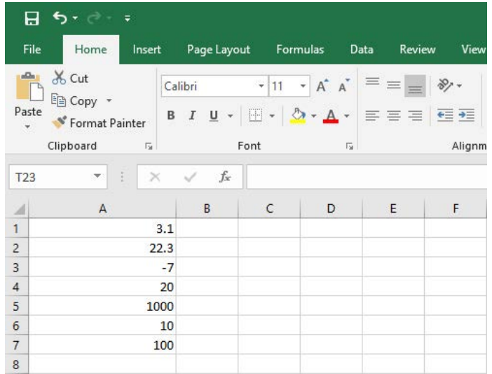The image size is (492, 374).
Task: Click the Paste clipboard icon
Action: pyautogui.click(x=29, y=87)
